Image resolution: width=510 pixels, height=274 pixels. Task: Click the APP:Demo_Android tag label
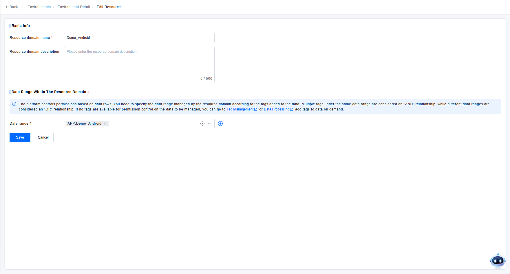tap(84, 124)
